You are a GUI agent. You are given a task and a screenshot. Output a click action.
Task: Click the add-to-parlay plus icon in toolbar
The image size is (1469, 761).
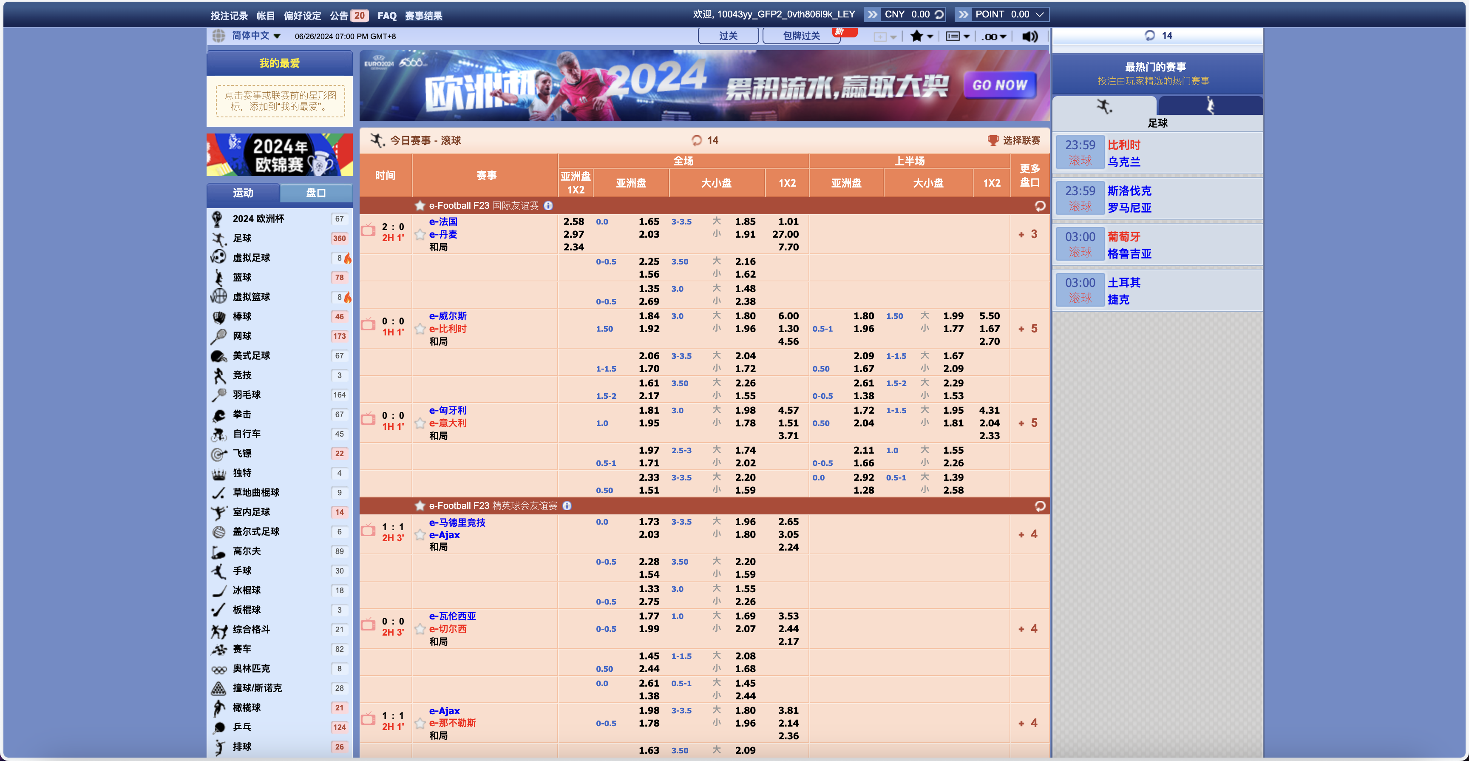tap(880, 37)
